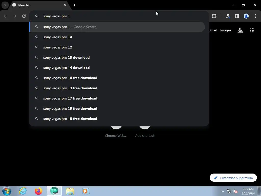Pick 'sony vegas pro 14 free download'
261x196 pixels.
point(117,78)
